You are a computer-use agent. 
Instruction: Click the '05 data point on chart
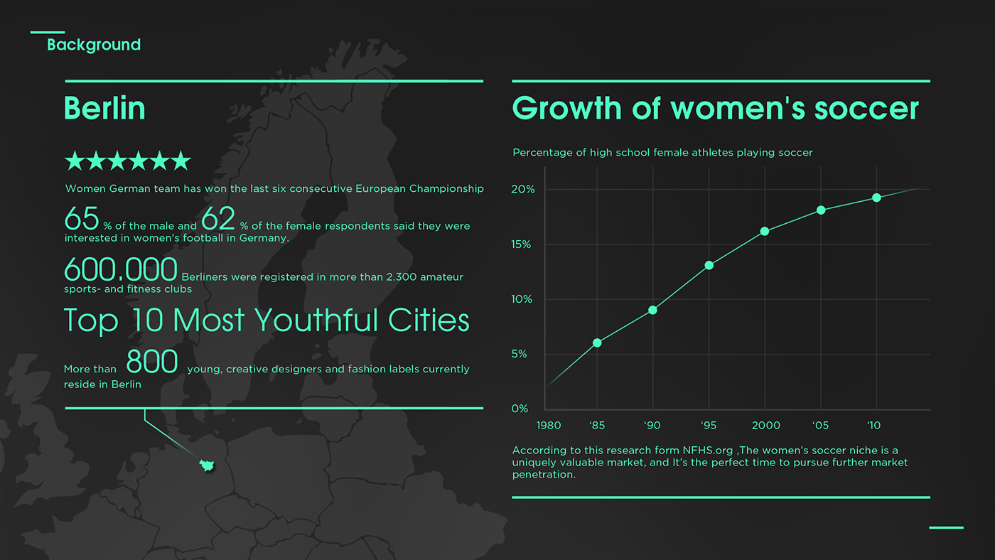pos(821,210)
